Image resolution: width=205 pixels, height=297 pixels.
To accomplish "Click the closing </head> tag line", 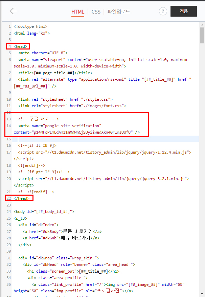I will pyautogui.click(x=22, y=198).
